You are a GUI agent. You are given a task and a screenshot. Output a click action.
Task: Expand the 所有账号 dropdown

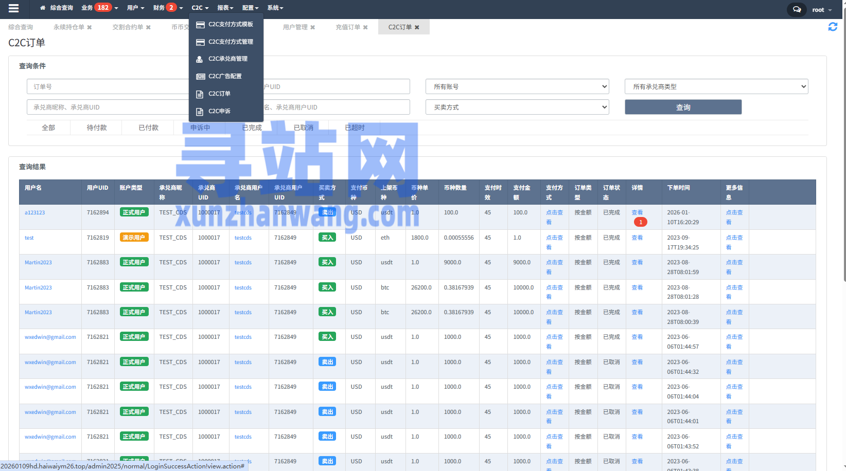coord(517,86)
